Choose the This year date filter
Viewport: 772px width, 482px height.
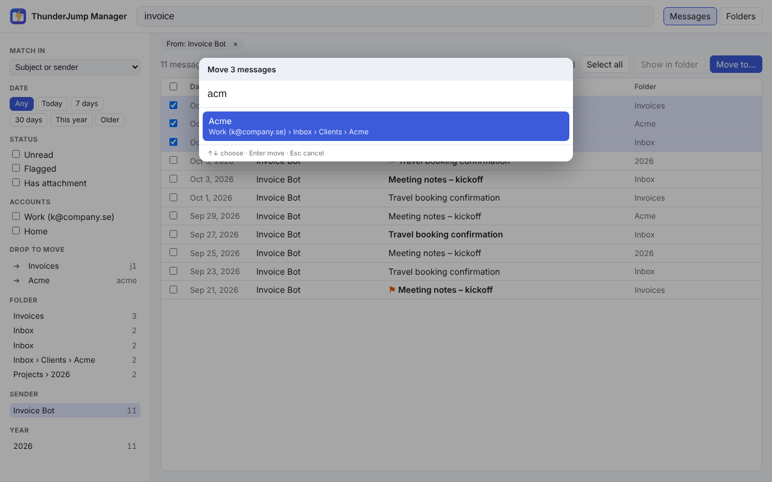pyautogui.click(x=71, y=120)
